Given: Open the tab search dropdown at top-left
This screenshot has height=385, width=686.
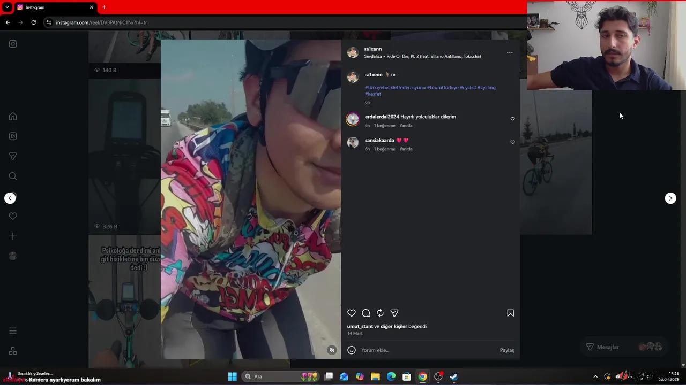Looking at the screenshot, I should [x=7, y=7].
